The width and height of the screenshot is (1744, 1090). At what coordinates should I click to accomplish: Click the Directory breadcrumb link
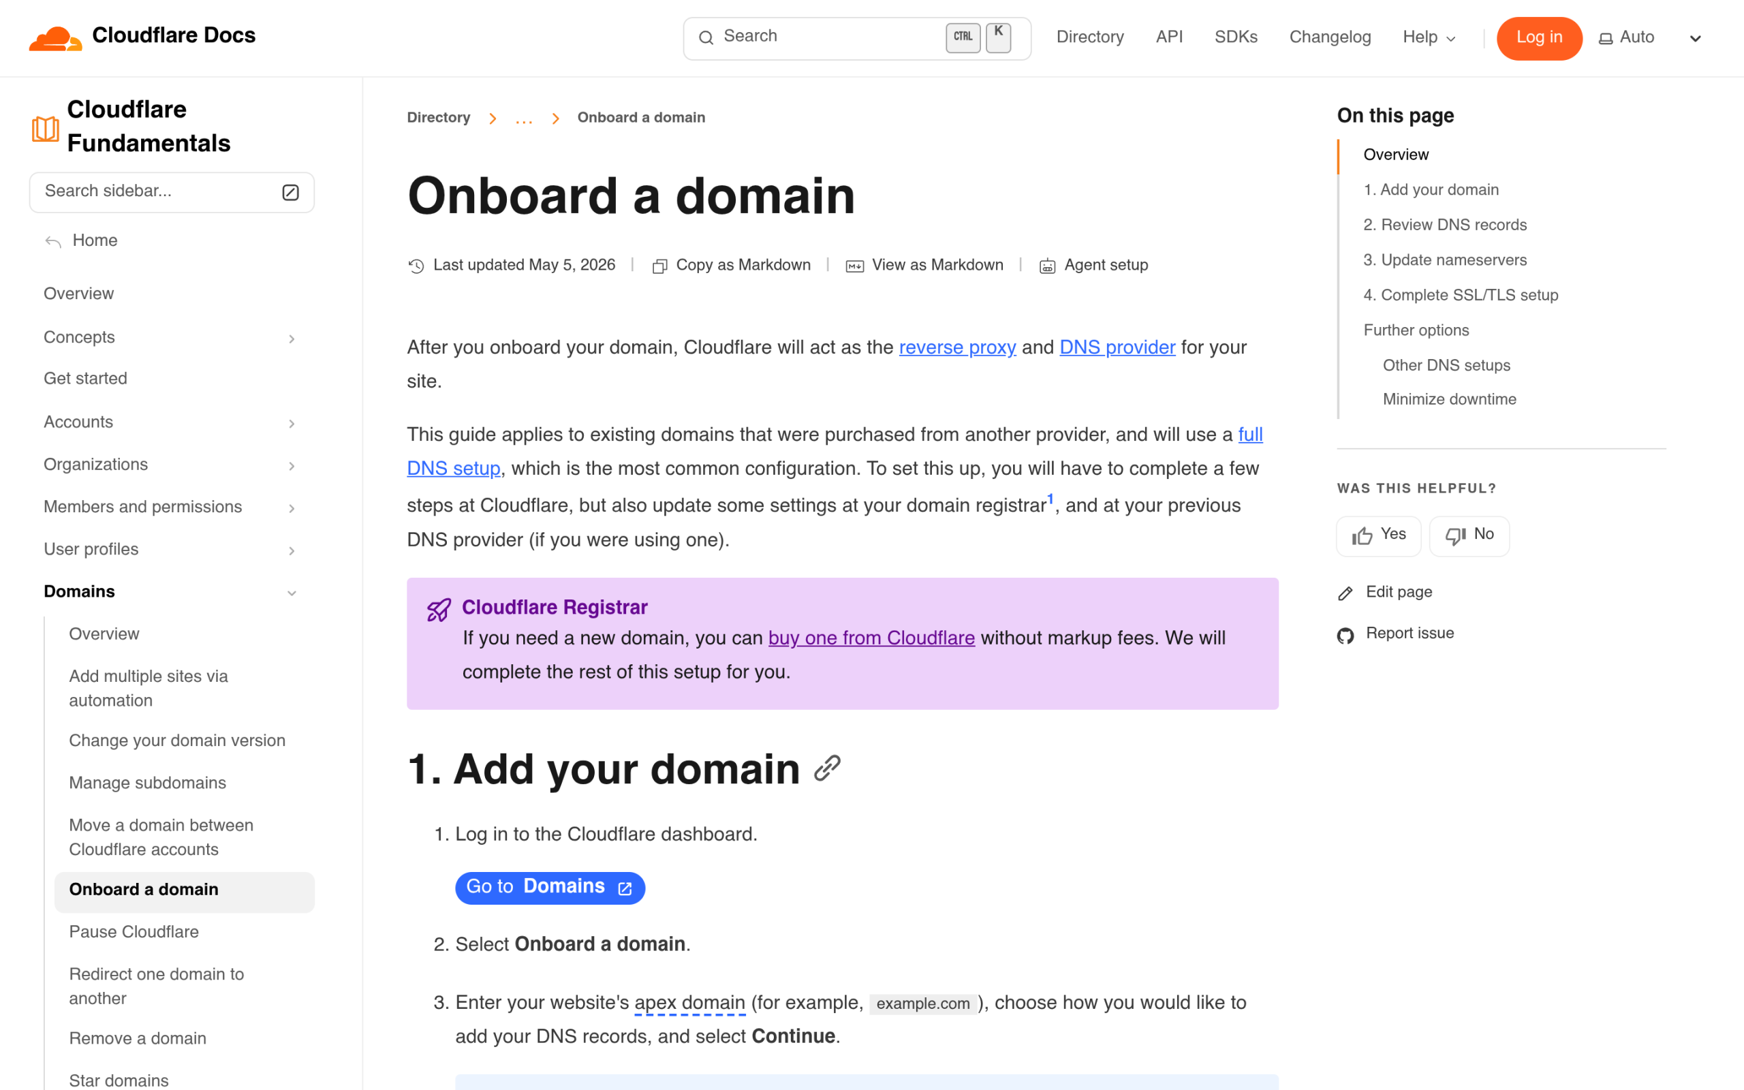(x=438, y=117)
